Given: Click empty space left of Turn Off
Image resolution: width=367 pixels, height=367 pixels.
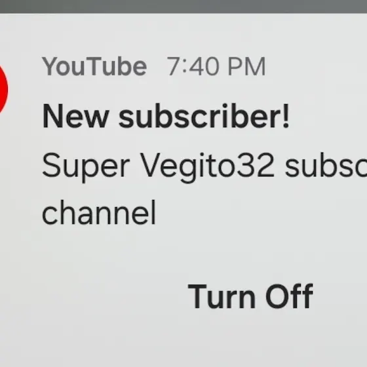Looking at the screenshot, I should click(x=94, y=296).
